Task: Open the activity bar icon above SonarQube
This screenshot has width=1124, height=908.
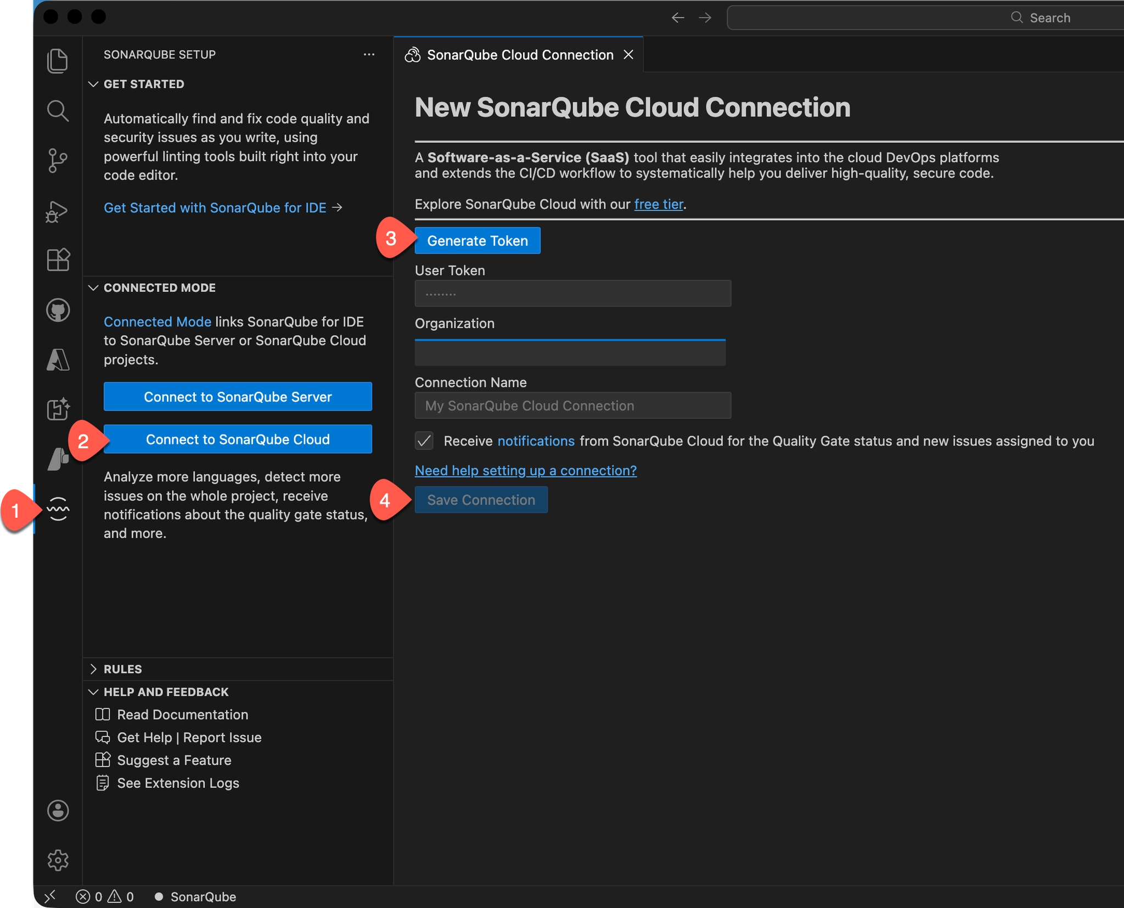Action: 58,459
